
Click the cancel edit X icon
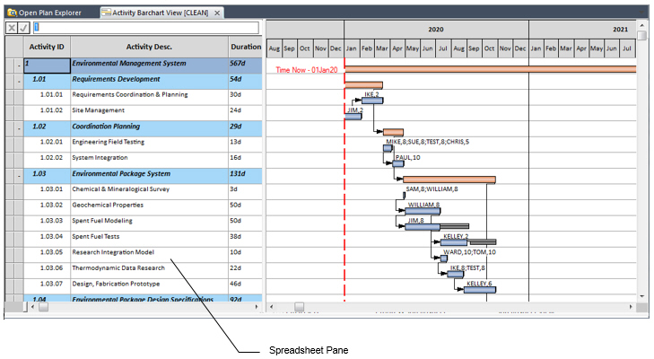pos(12,28)
